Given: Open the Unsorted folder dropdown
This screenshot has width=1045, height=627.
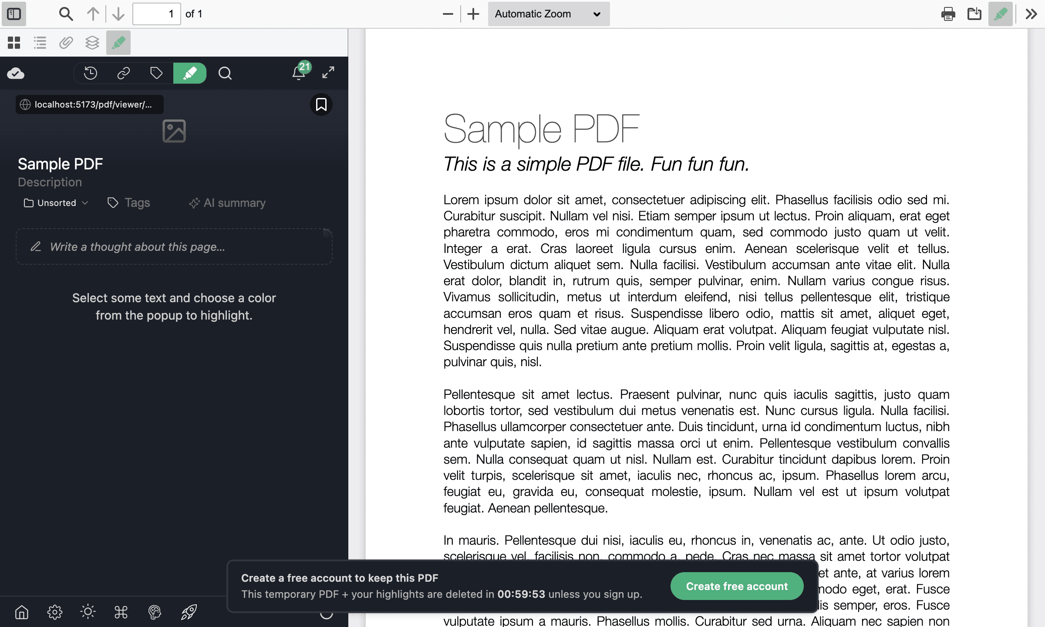Looking at the screenshot, I should click(56, 203).
